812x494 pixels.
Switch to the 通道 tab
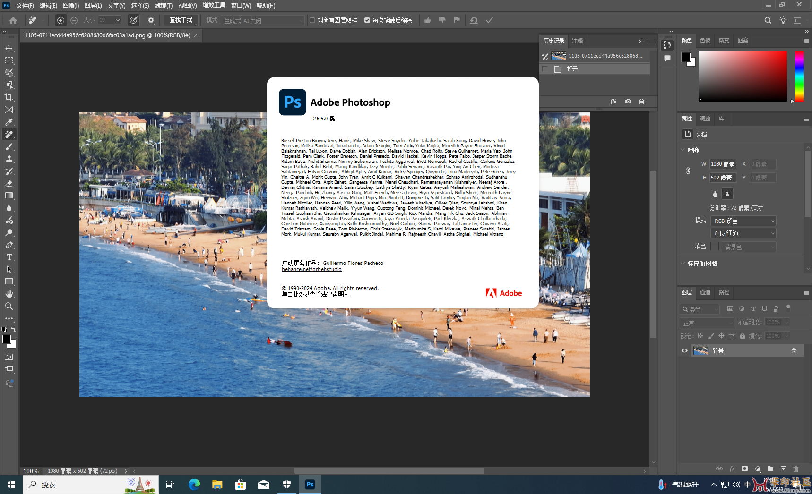tap(705, 292)
